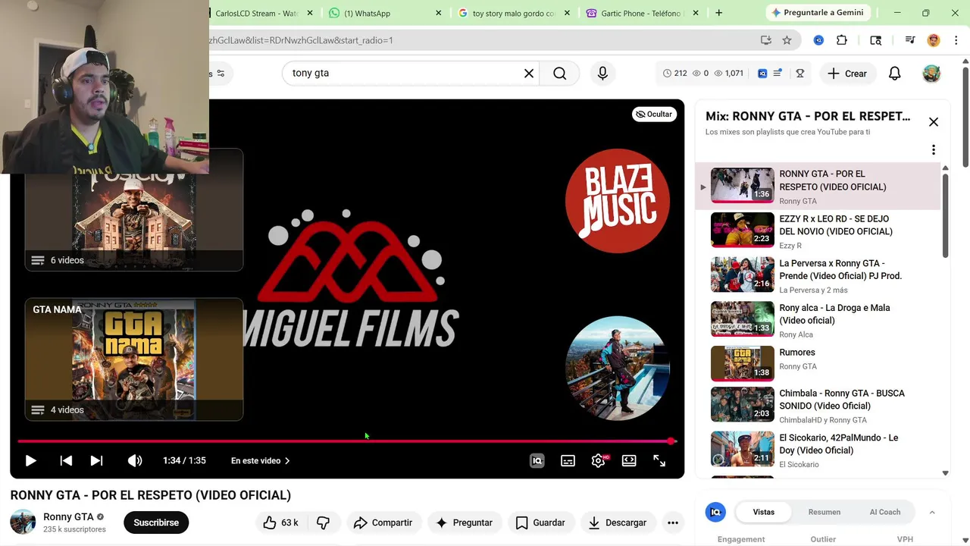970x546 pixels.
Task: Open the Ronny GTA channel avatar
Action: click(x=23, y=522)
